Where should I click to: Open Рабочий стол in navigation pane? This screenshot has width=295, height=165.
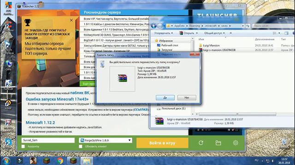tap(170, 45)
